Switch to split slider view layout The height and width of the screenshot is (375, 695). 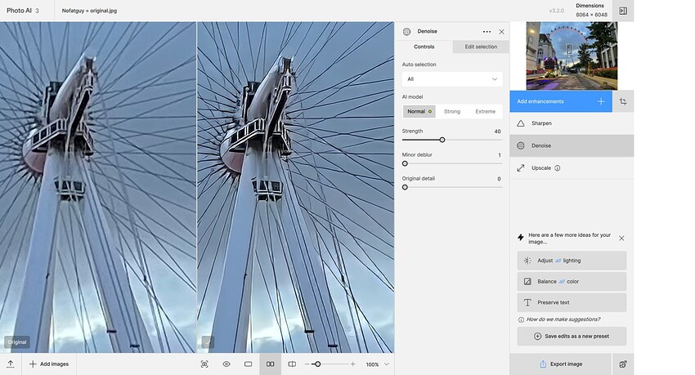coord(292,364)
